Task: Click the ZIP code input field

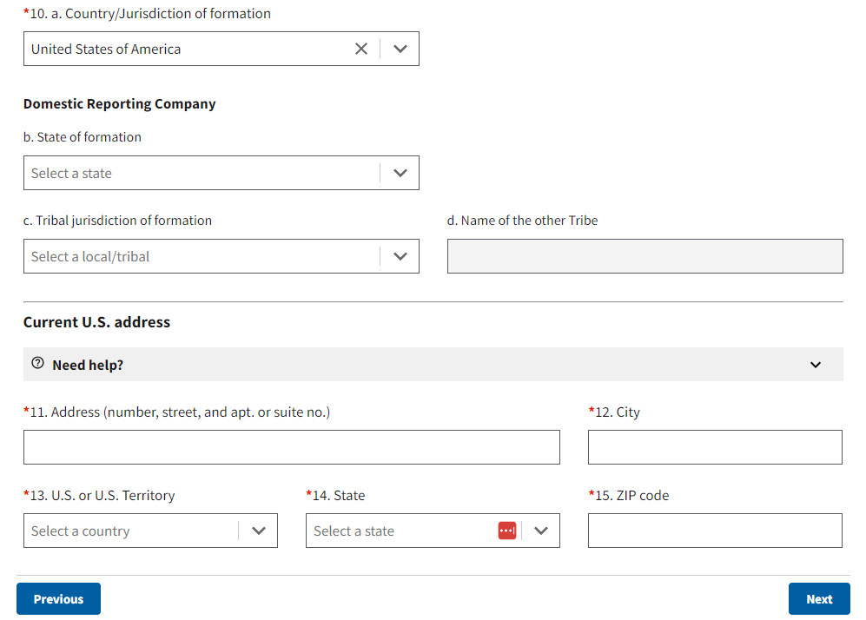Action: [x=714, y=531]
